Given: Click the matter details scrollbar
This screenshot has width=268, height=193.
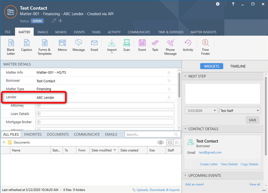Looking at the screenshot, I should [x=179, y=85].
